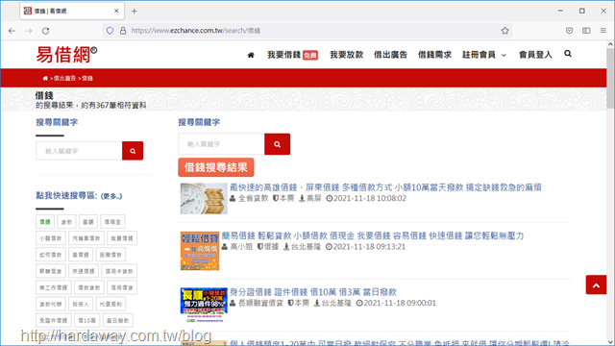
Task: Select the 當鋪 quick search tag
Action: point(87,222)
